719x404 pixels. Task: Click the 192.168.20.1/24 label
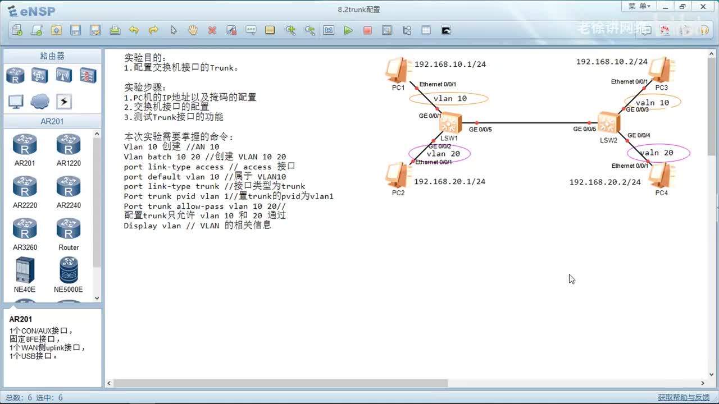coord(450,181)
